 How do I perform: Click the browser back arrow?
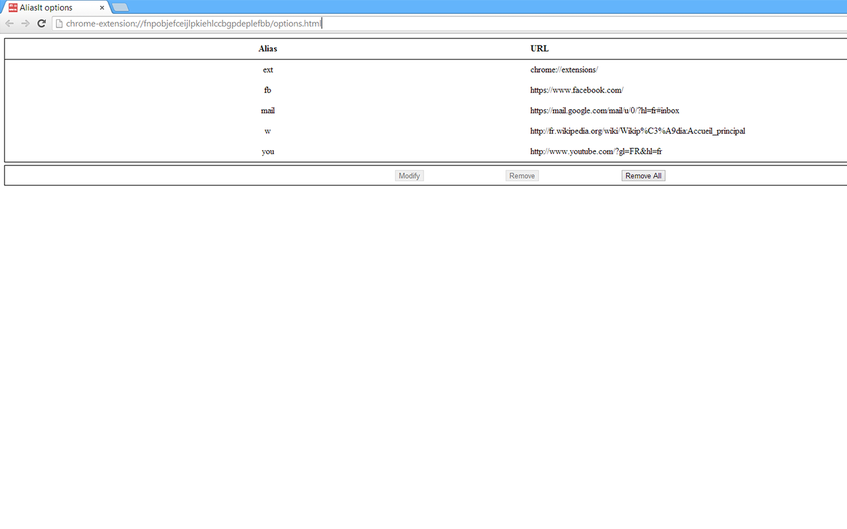pos(9,23)
